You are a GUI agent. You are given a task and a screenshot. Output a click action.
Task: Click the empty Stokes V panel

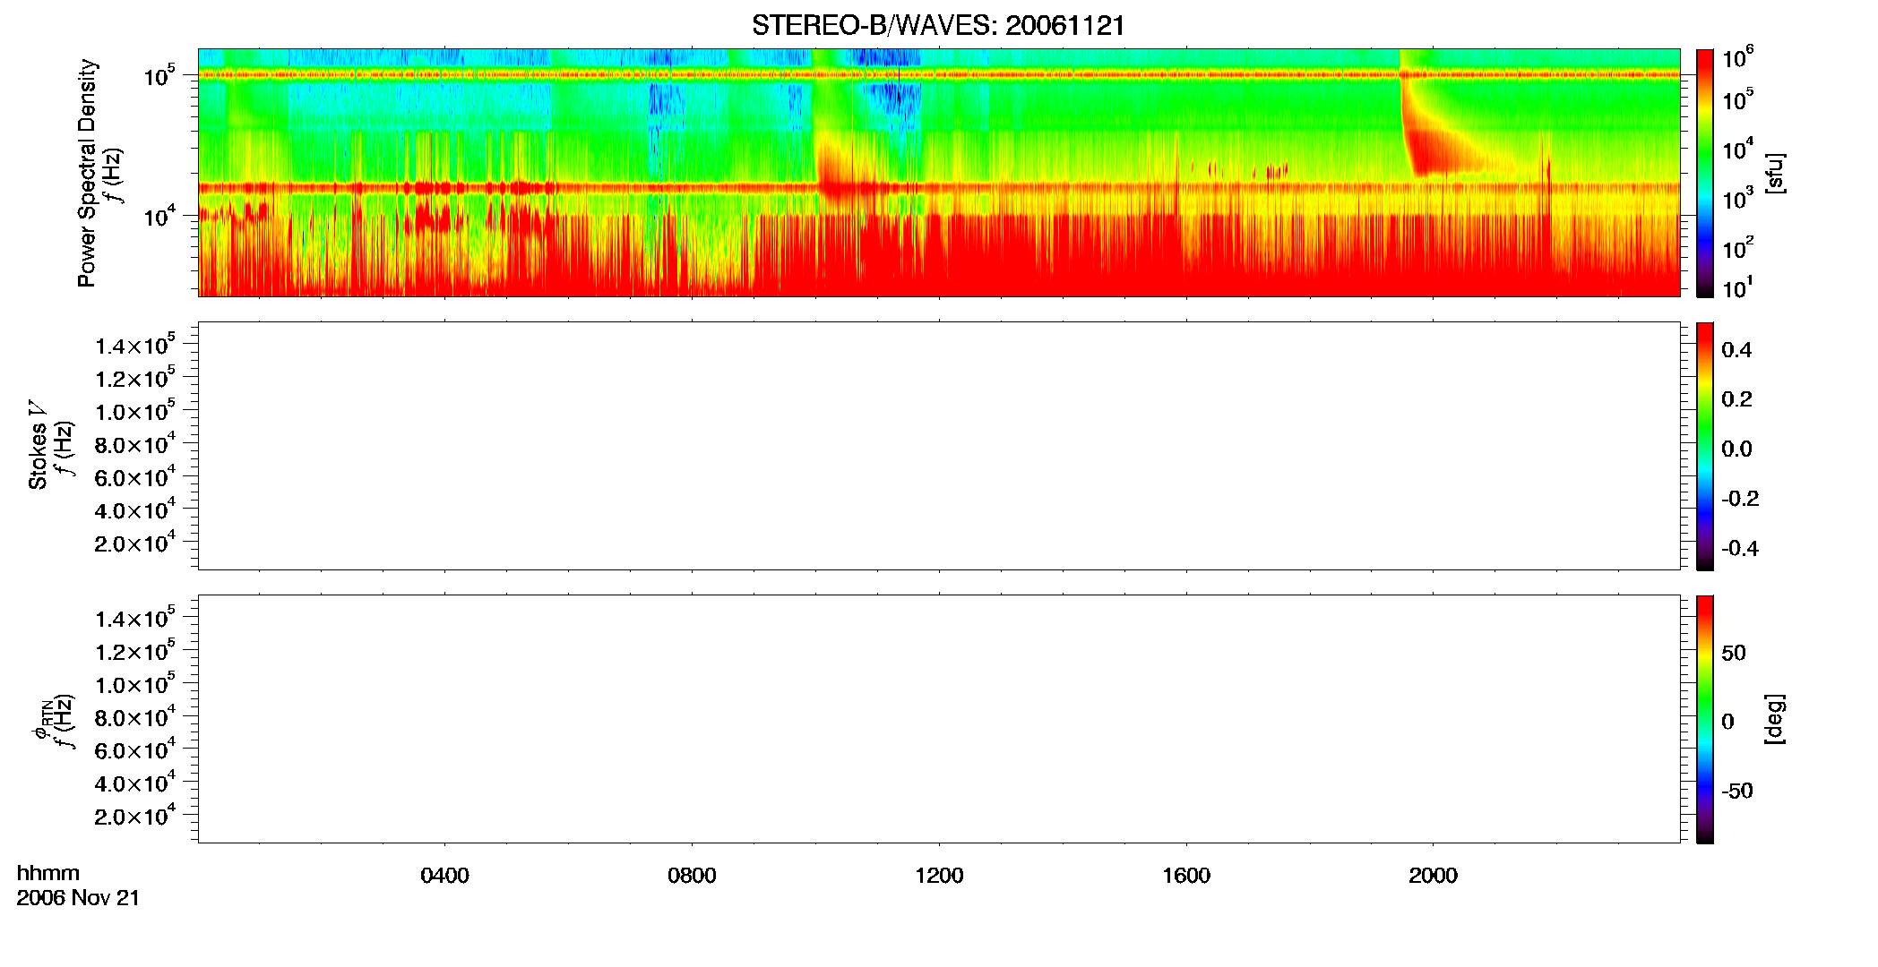tap(939, 446)
